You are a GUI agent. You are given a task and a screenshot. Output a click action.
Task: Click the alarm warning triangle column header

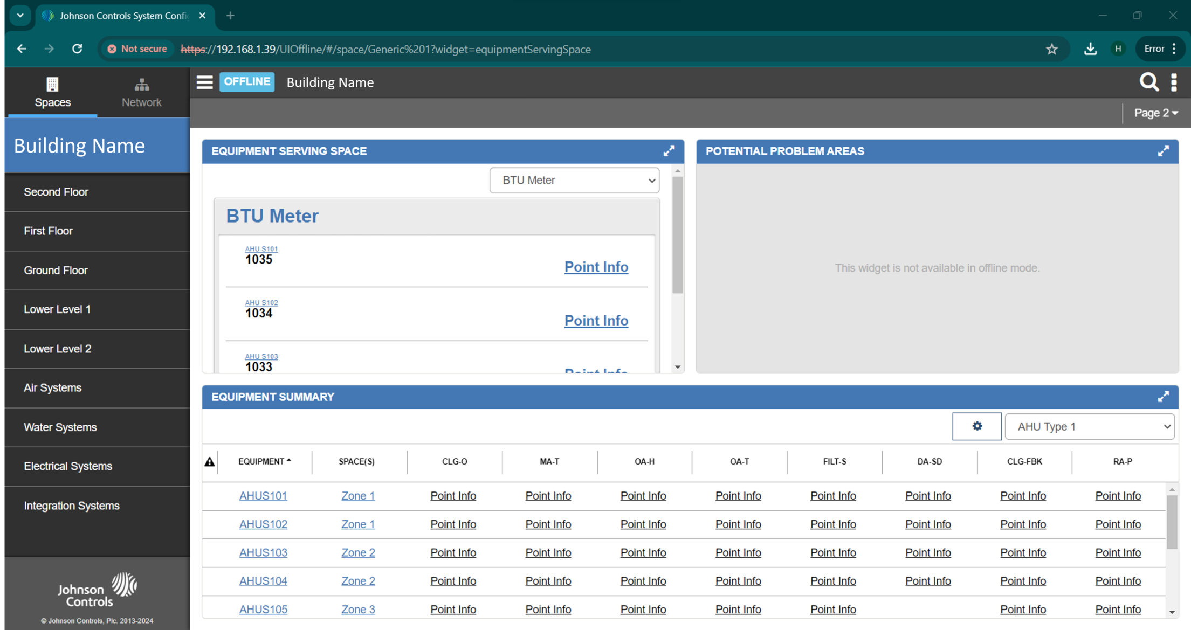pyautogui.click(x=210, y=462)
